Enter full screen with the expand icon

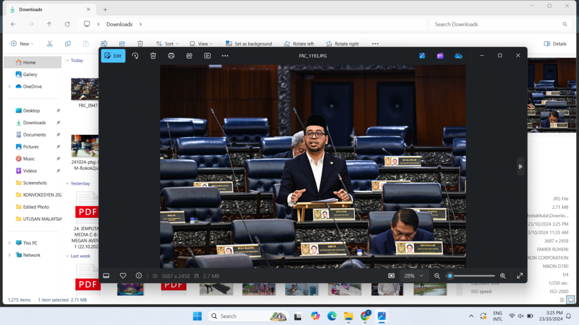coord(520,276)
